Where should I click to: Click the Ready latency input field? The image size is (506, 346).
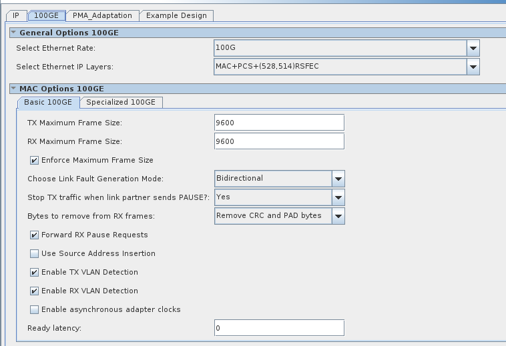click(279, 328)
